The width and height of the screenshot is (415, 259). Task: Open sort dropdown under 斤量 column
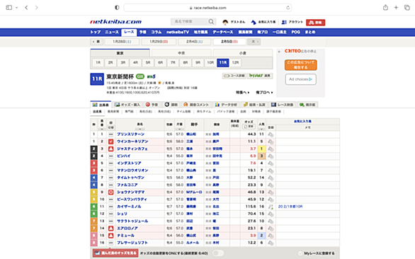(x=179, y=129)
